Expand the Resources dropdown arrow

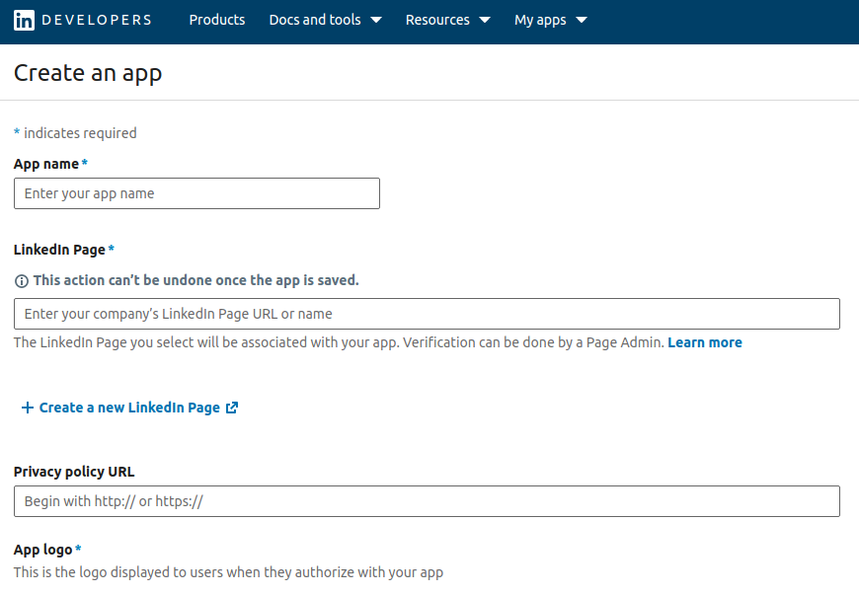pyautogui.click(x=484, y=21)
